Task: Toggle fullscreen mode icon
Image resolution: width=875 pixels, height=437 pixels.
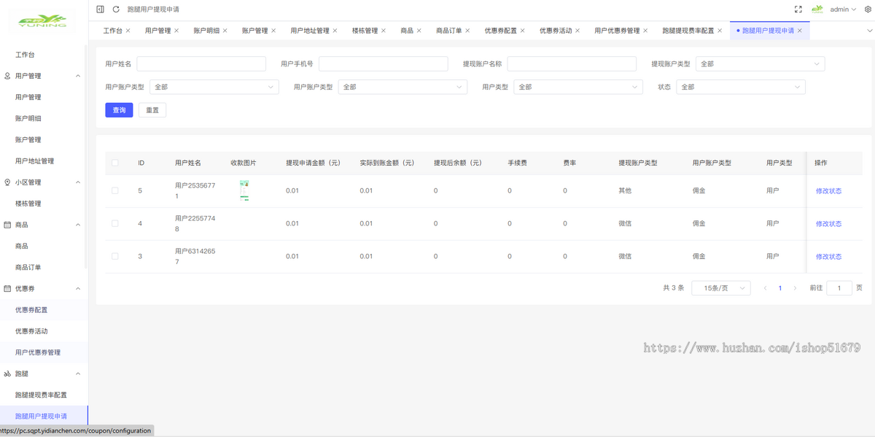Action: tap(798, 9)
